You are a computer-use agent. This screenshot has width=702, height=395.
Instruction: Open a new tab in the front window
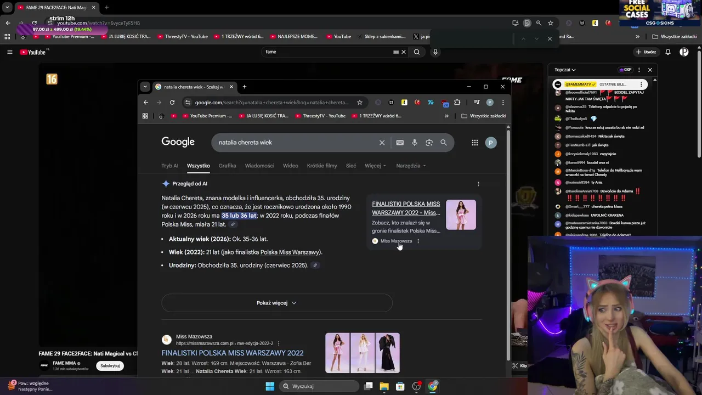tap(245, 87)
